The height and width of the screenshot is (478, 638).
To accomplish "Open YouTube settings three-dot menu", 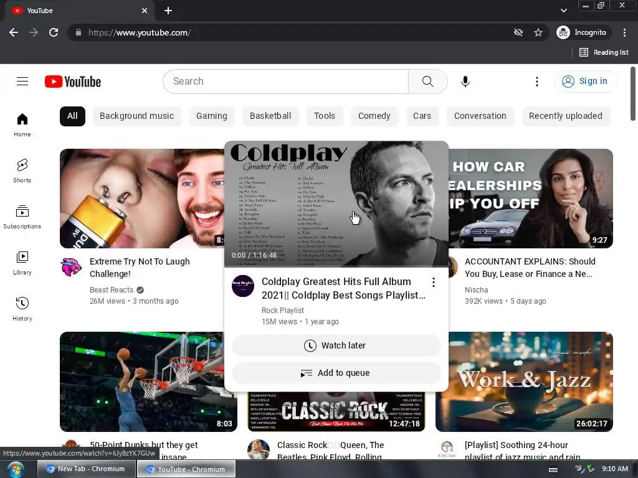I will click(536, 82).
